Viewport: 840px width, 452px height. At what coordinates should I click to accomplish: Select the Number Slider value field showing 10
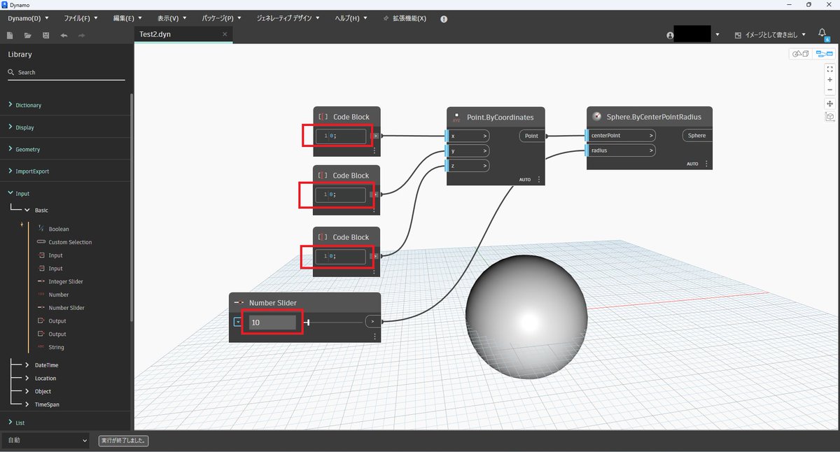pos(272,321)
